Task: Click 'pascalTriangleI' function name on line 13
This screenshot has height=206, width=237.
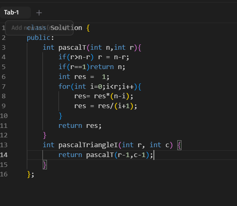Action: pos(88,145)
